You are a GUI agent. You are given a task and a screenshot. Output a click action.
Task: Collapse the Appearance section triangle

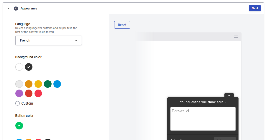[9, 9]
